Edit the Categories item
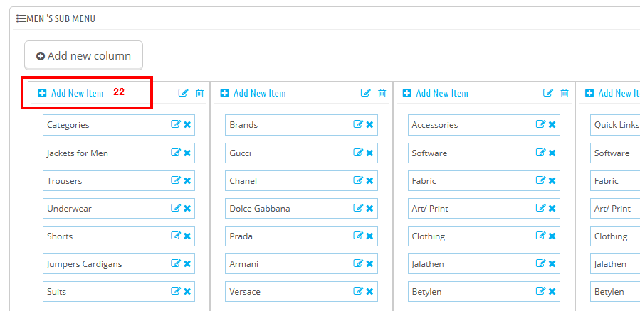 176,124
